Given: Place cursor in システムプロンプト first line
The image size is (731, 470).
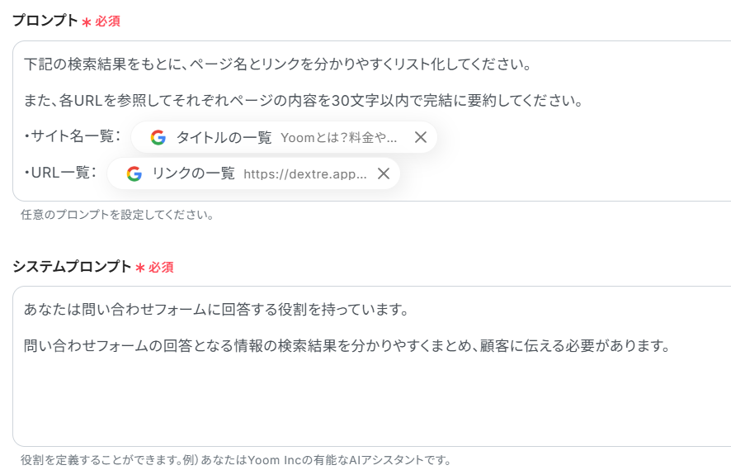Looking at the screenshot, I should (216, 310).
